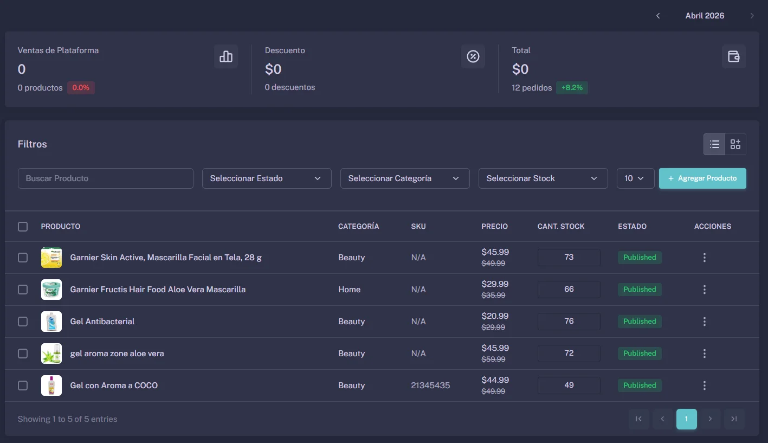768x443 pixels.
Task: Change the rows-per-page dropdown showing 10
Action: point(636,178)
